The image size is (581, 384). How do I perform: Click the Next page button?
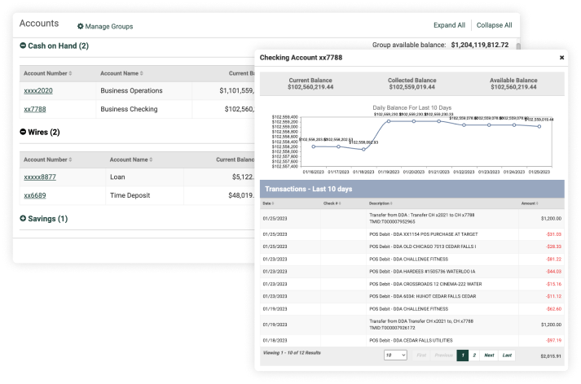coord(488,356)
